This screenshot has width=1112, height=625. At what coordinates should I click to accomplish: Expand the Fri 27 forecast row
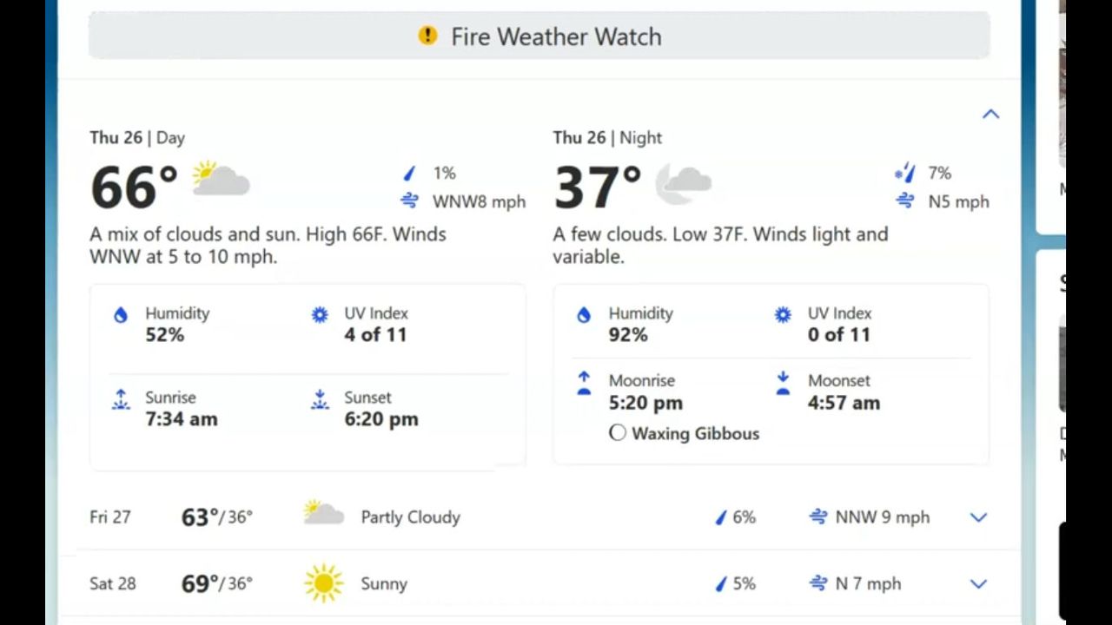(978, 517)
